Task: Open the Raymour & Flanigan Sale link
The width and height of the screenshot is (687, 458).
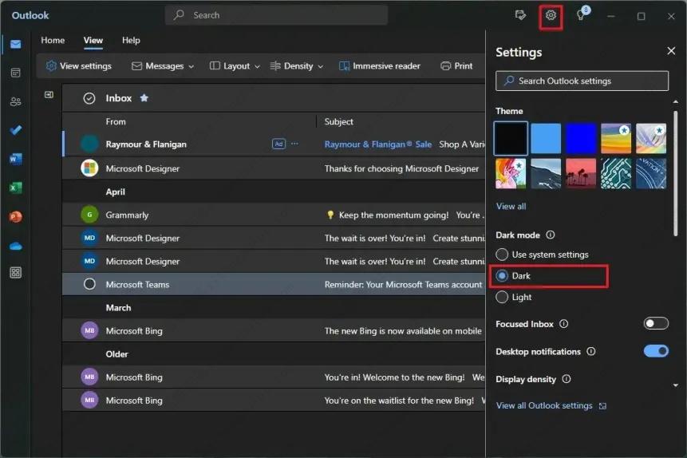Action: coord(377,144)
